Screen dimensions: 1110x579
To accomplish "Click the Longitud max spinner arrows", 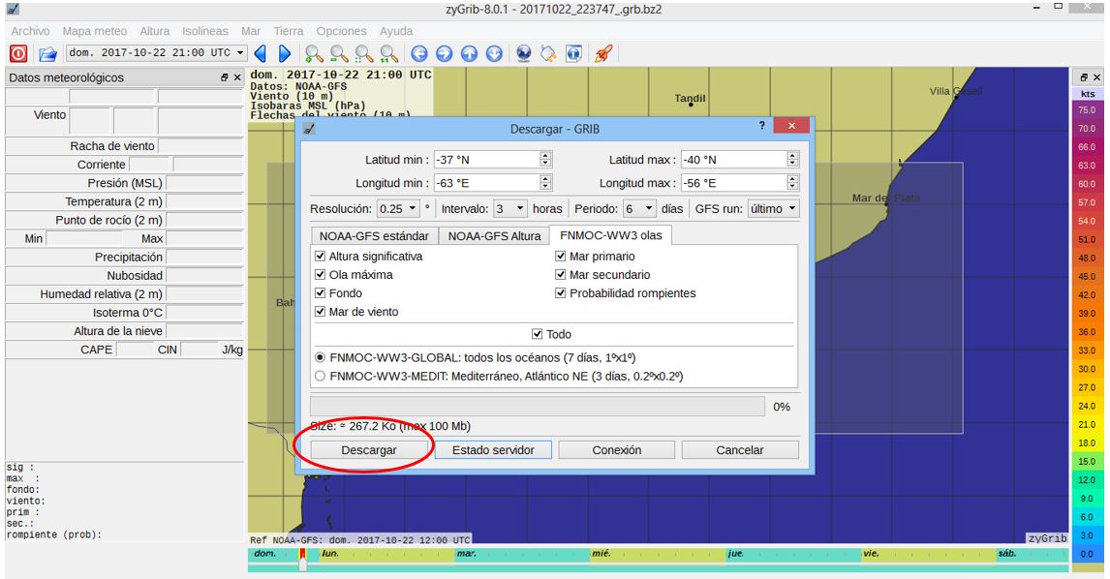I will pos(793,183).
